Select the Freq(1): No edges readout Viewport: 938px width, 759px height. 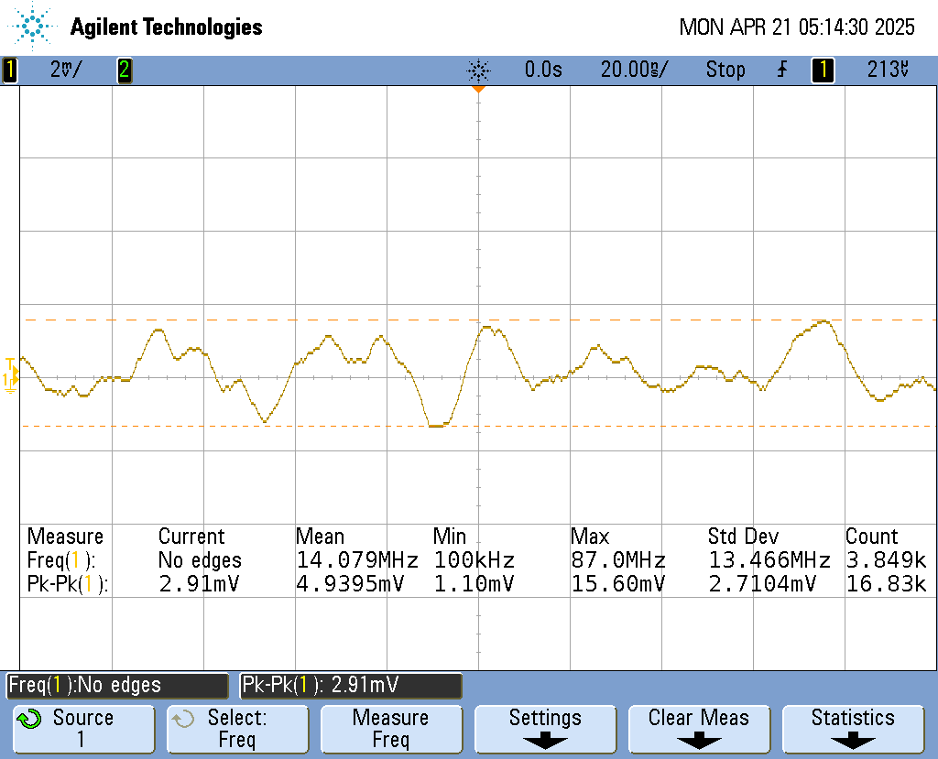[117, 685]
